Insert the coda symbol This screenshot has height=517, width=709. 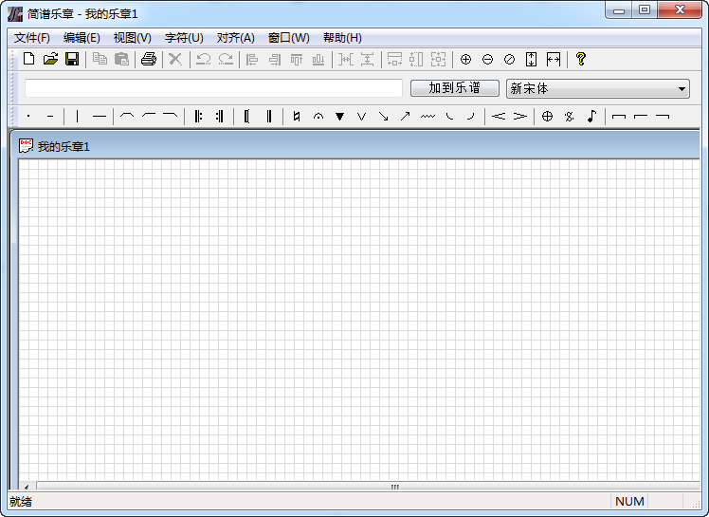547,117
